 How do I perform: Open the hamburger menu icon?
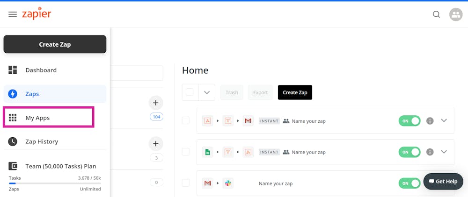(13, 14)
